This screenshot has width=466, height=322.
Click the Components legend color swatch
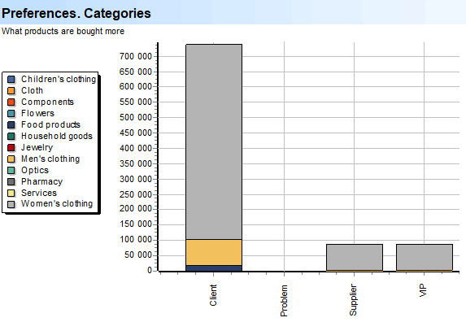pos(11,102)
